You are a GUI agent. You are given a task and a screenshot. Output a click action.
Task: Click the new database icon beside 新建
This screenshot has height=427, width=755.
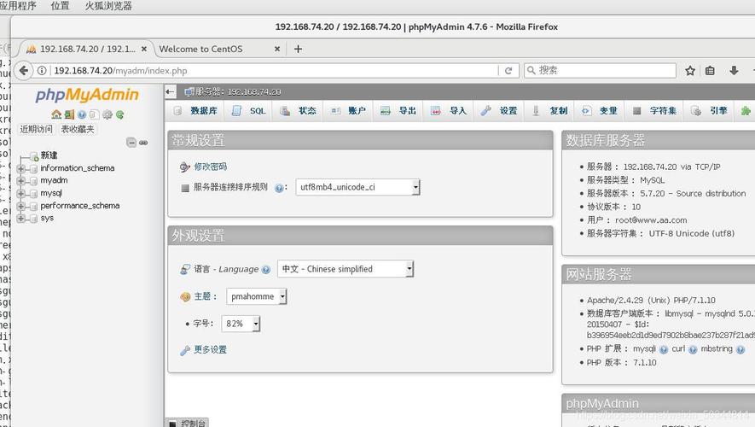[x=34, y=156]
